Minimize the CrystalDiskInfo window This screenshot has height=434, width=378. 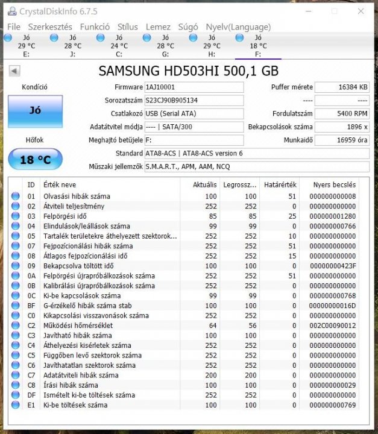pos(309,11)
